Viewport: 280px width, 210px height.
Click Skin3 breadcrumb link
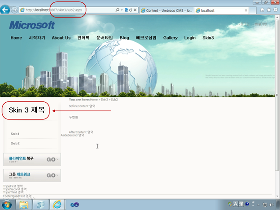point(104,100)
